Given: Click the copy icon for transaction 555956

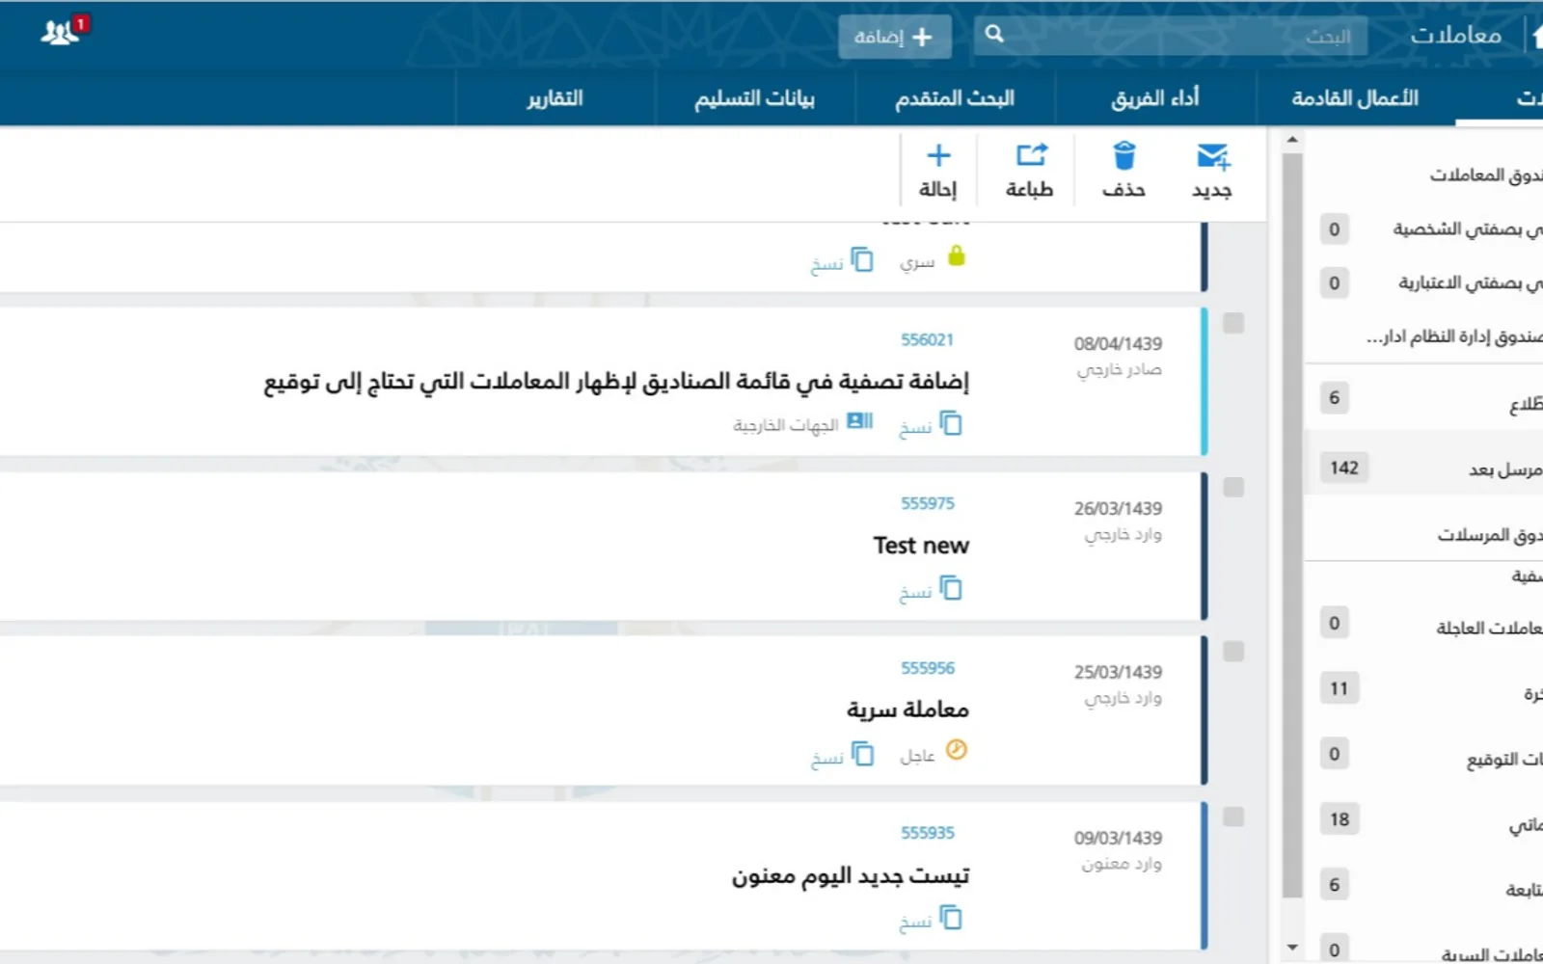Looking at the screenshot, I should (x=862, y=754).
